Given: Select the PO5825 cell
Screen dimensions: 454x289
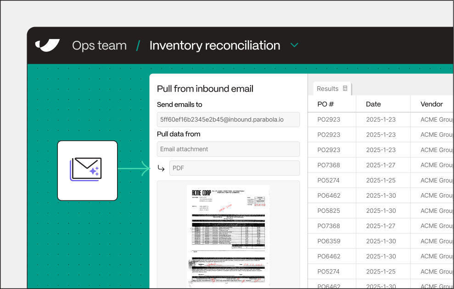Looking at the screenshot, I should coord(332,211).
